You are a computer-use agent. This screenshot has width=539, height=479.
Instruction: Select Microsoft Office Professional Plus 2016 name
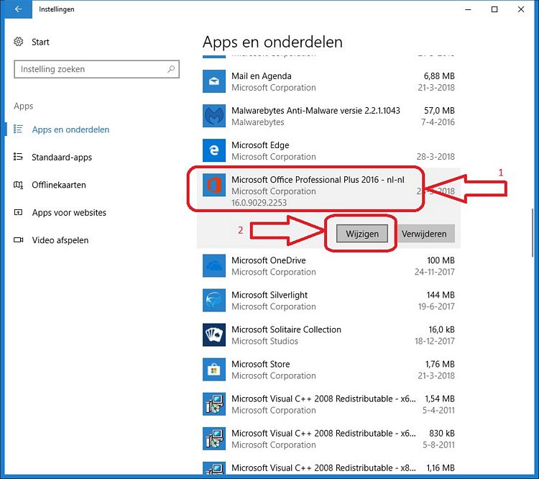click(318, 180)
